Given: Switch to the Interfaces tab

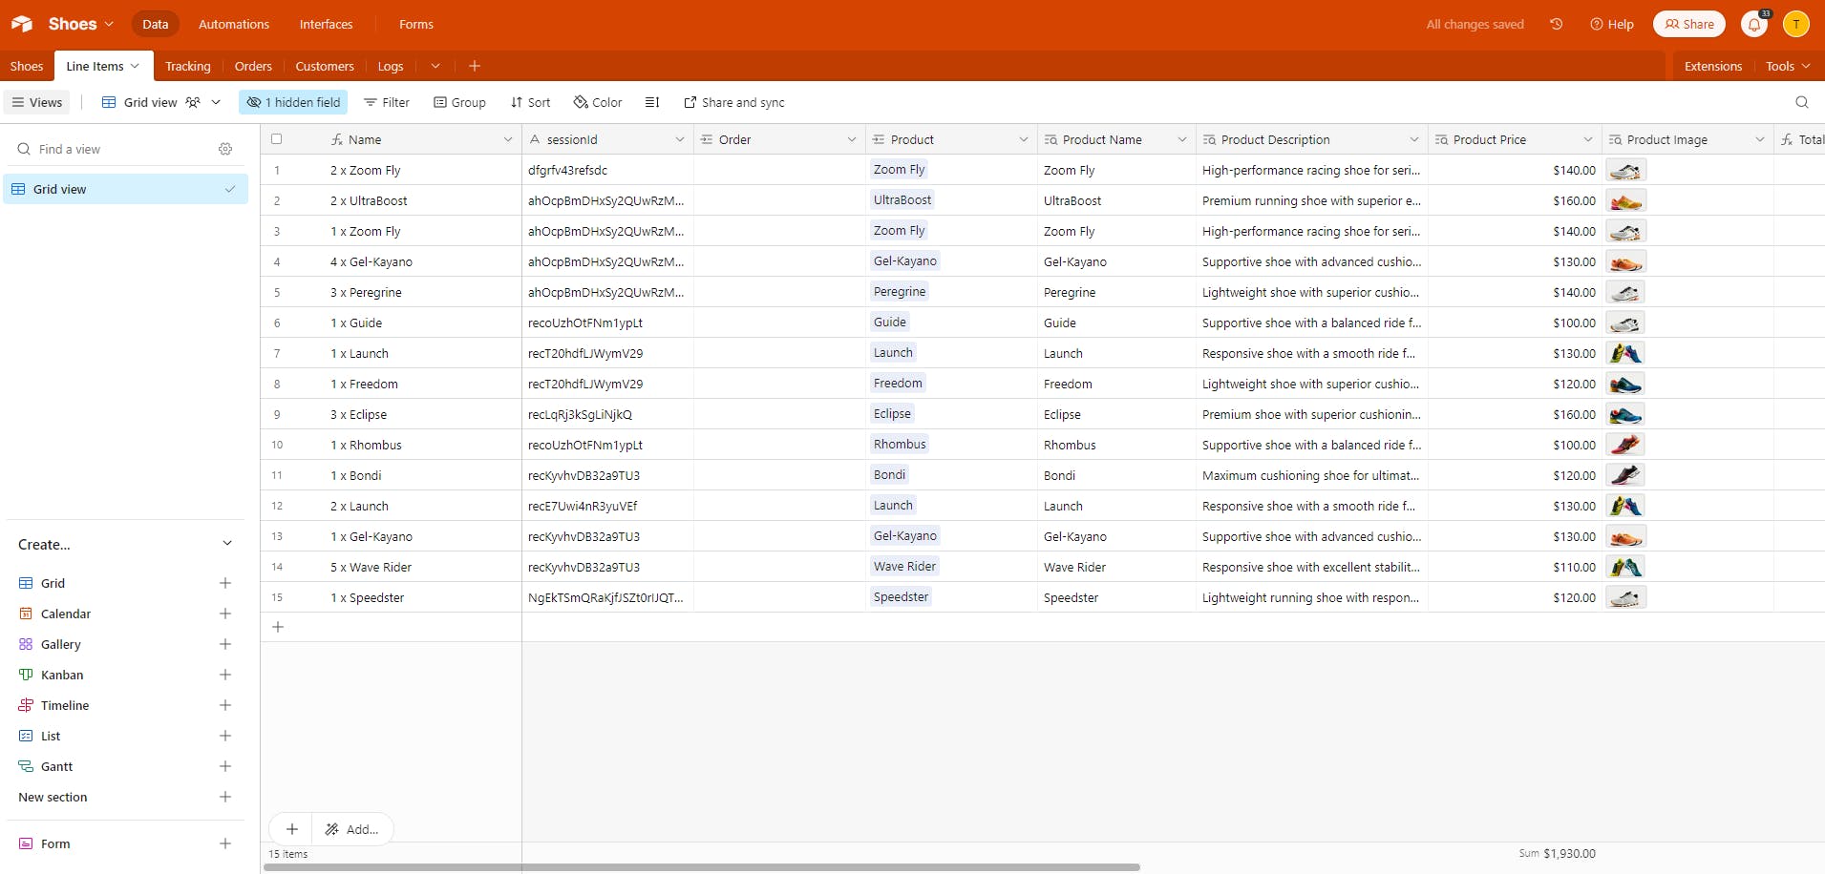Looking at the screenshot, I should 326,24.
